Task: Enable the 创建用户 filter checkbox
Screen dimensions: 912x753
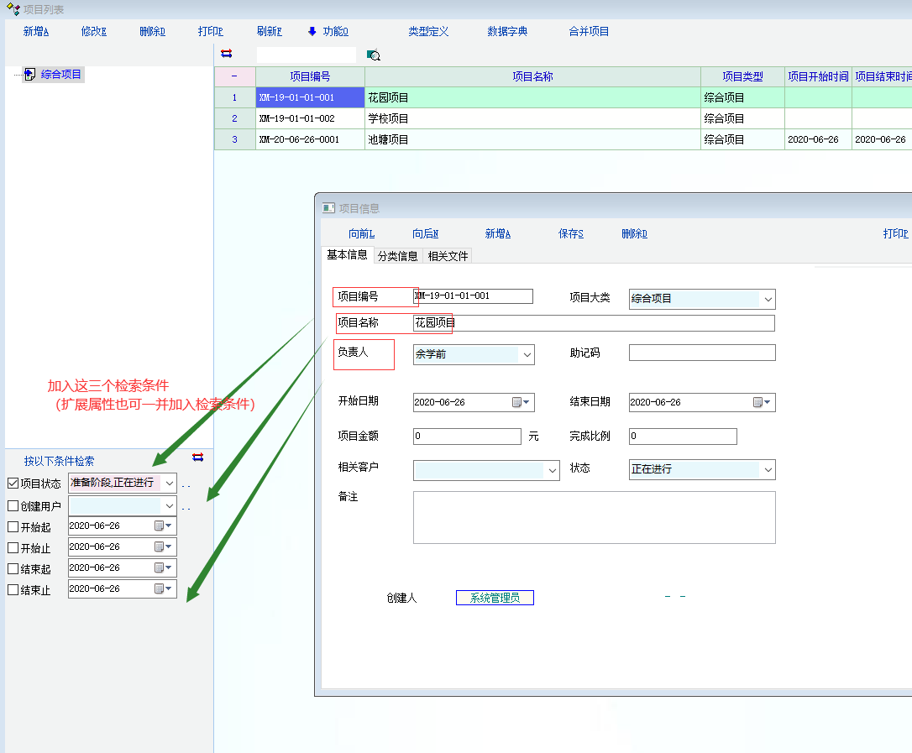Action: tap(13, 506)
